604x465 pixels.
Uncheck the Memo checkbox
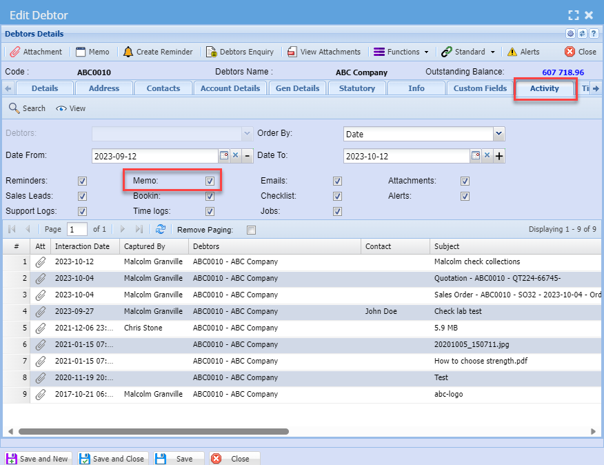click(x=210, y=181)
